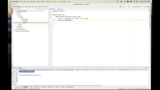Click the java executable path link in console
Screen dimensions: 160x90
[x=46, y=70]
